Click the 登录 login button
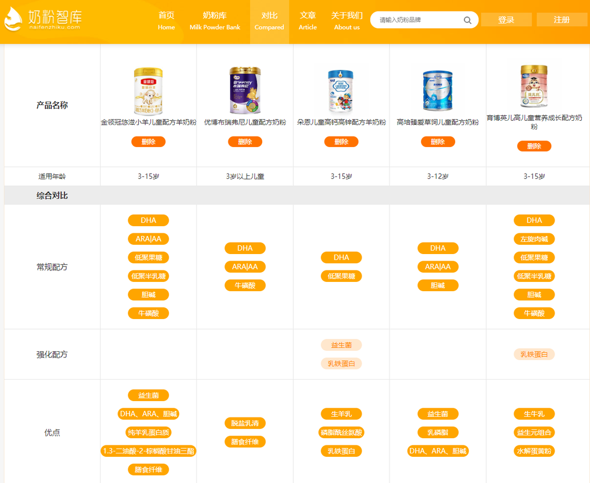Viewport: 590px width, 483px height. (506, 20)
